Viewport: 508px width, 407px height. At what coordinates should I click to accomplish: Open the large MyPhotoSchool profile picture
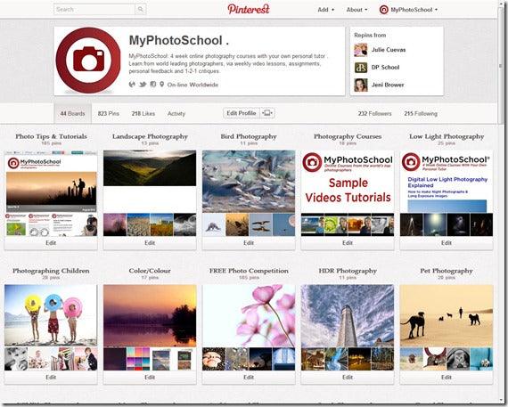pos(88,61)
